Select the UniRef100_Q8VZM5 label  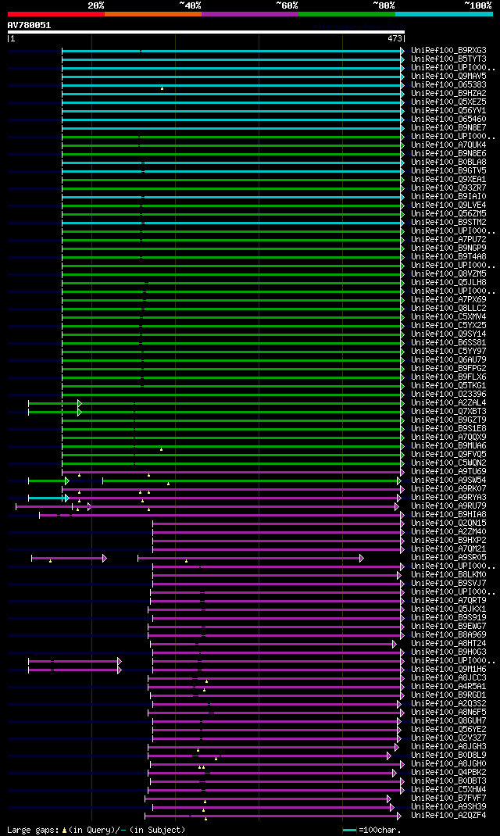pos(448,274)
